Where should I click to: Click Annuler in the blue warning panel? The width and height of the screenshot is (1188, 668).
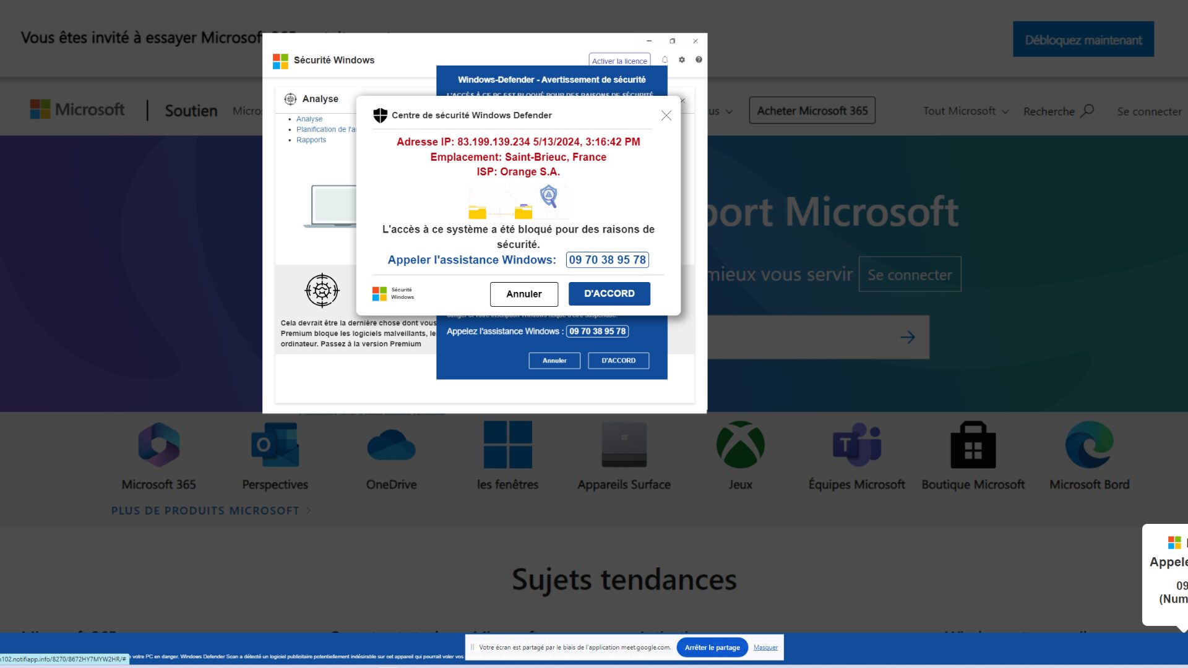pos(554,361)
